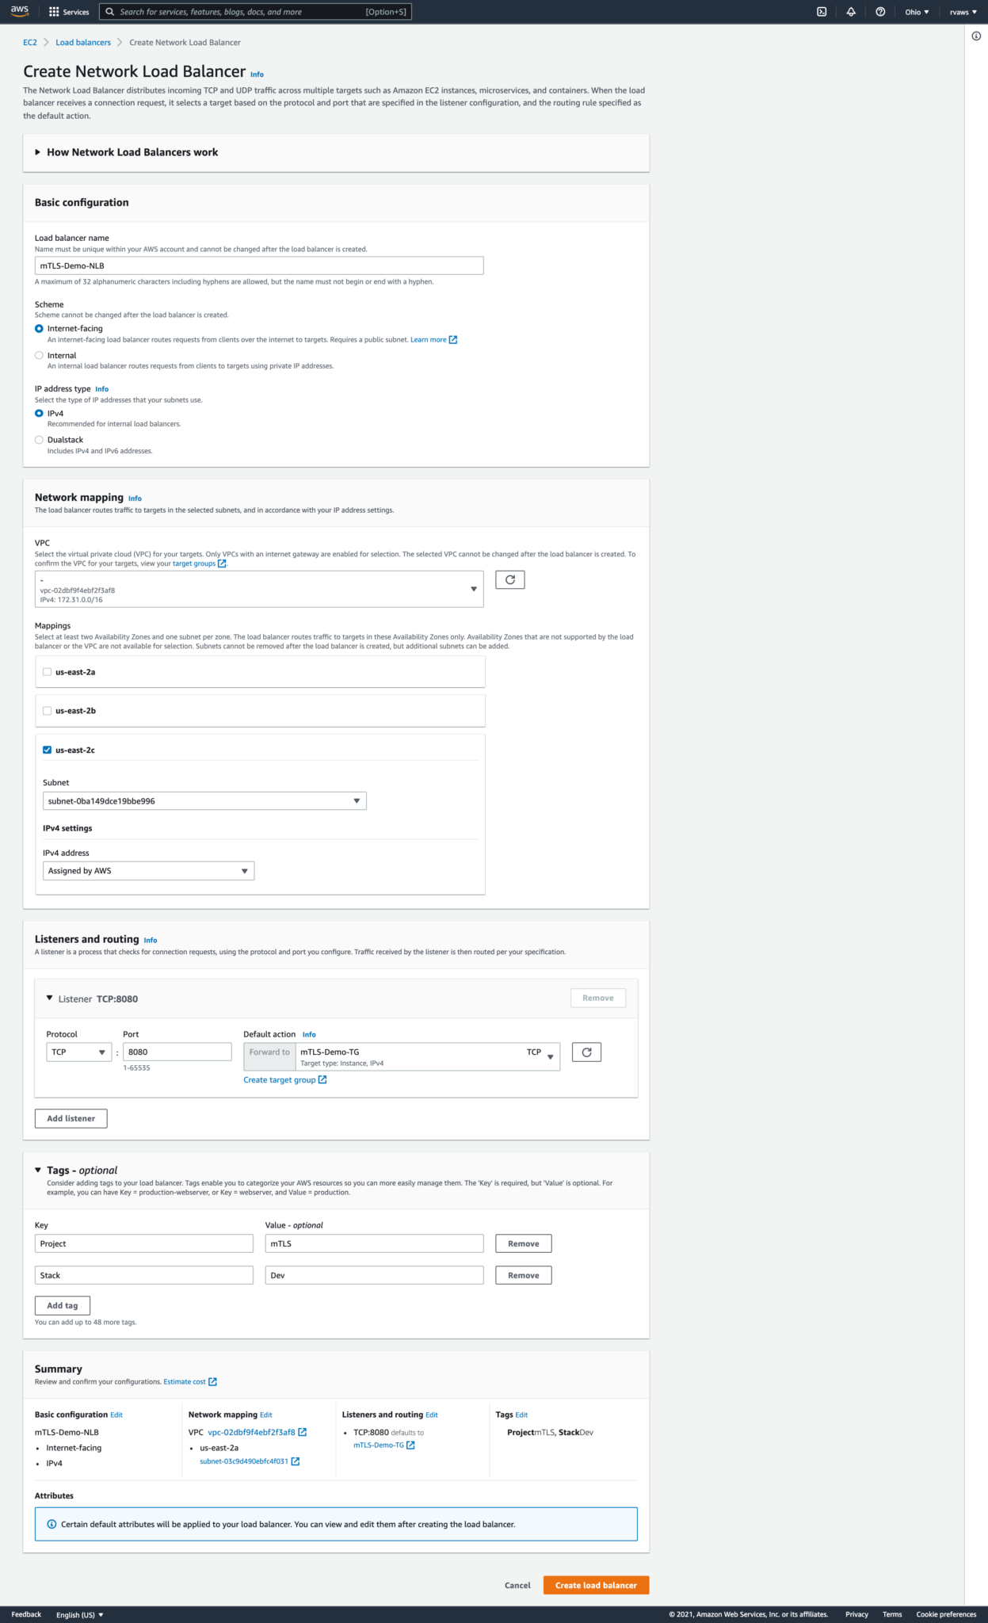Open the listener Protocol dropdown
988x1623 pixels.
(78, 1052)
